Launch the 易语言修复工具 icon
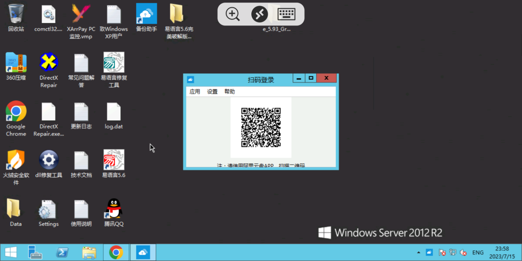 coord(114,62)
